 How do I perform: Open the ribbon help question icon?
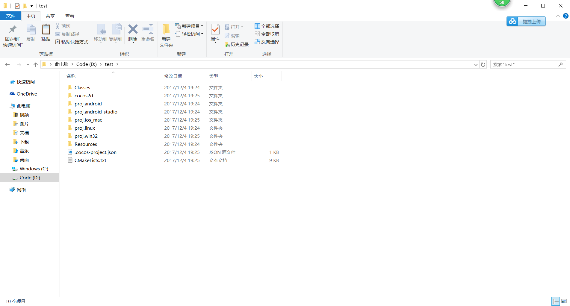(566, 16)
